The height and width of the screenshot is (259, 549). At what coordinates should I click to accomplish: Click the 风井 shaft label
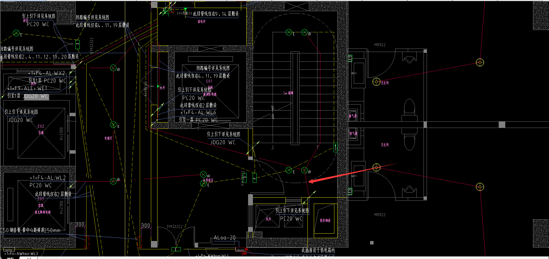(268, 219)
